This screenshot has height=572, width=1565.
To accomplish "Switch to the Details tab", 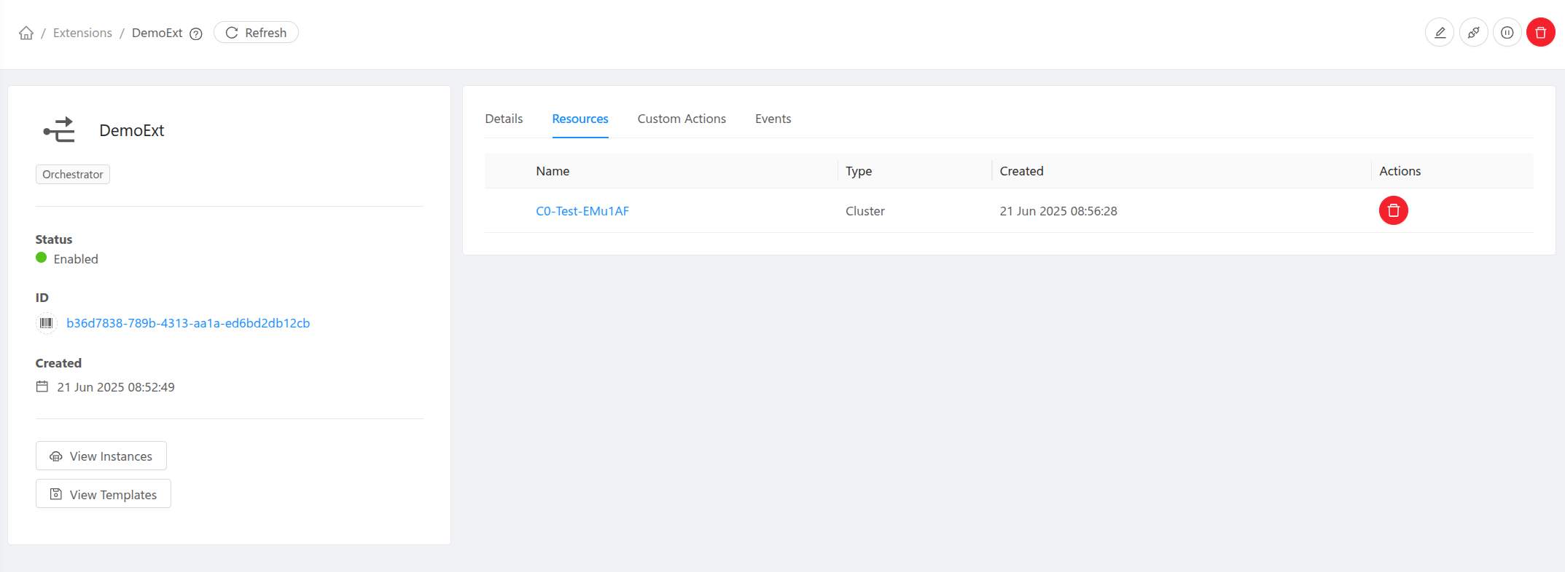I will coord(504,119).
